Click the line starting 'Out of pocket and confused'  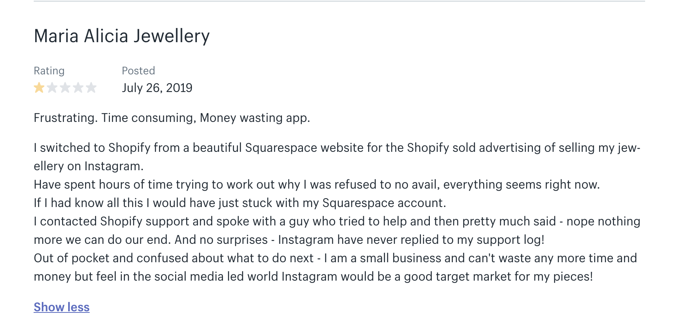pos(335,258)
